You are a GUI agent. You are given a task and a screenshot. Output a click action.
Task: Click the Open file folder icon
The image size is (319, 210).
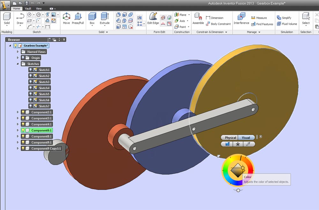[x=20, y=3]
